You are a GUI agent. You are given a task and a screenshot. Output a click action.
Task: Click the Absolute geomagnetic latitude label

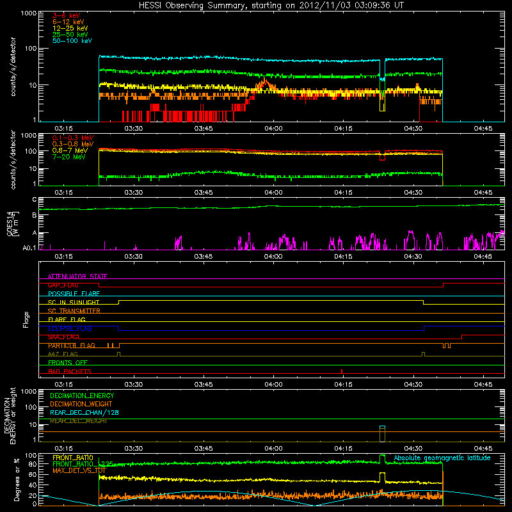(x=442, y=458)
